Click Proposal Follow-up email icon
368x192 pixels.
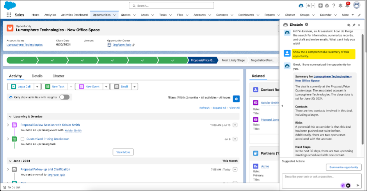pyautogui.click(x=14, y=169)
